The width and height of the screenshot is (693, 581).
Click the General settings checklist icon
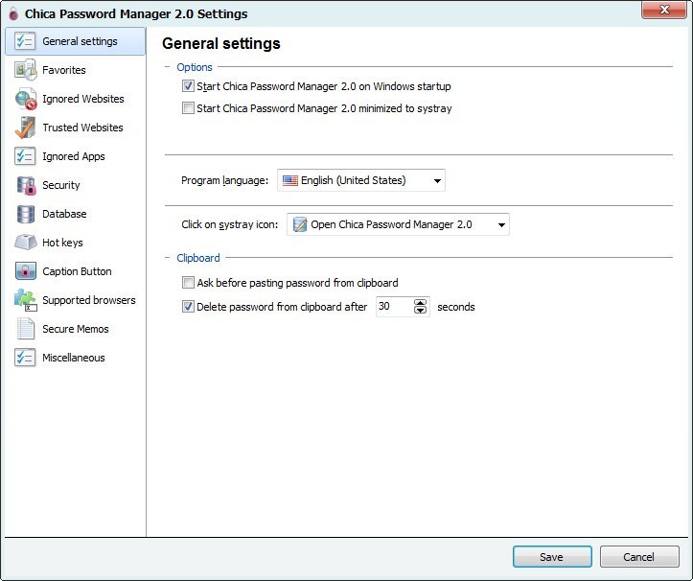(25, 41)
